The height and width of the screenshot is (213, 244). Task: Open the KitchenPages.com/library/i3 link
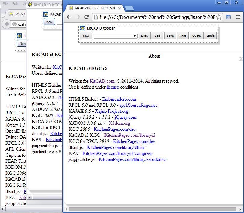click(x=130, y=135)
